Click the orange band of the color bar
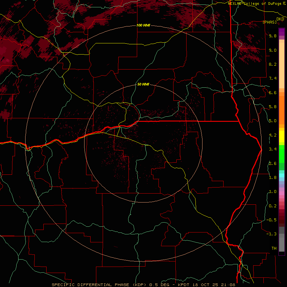The height and width of the screenshot is (287, 287). 282,110
